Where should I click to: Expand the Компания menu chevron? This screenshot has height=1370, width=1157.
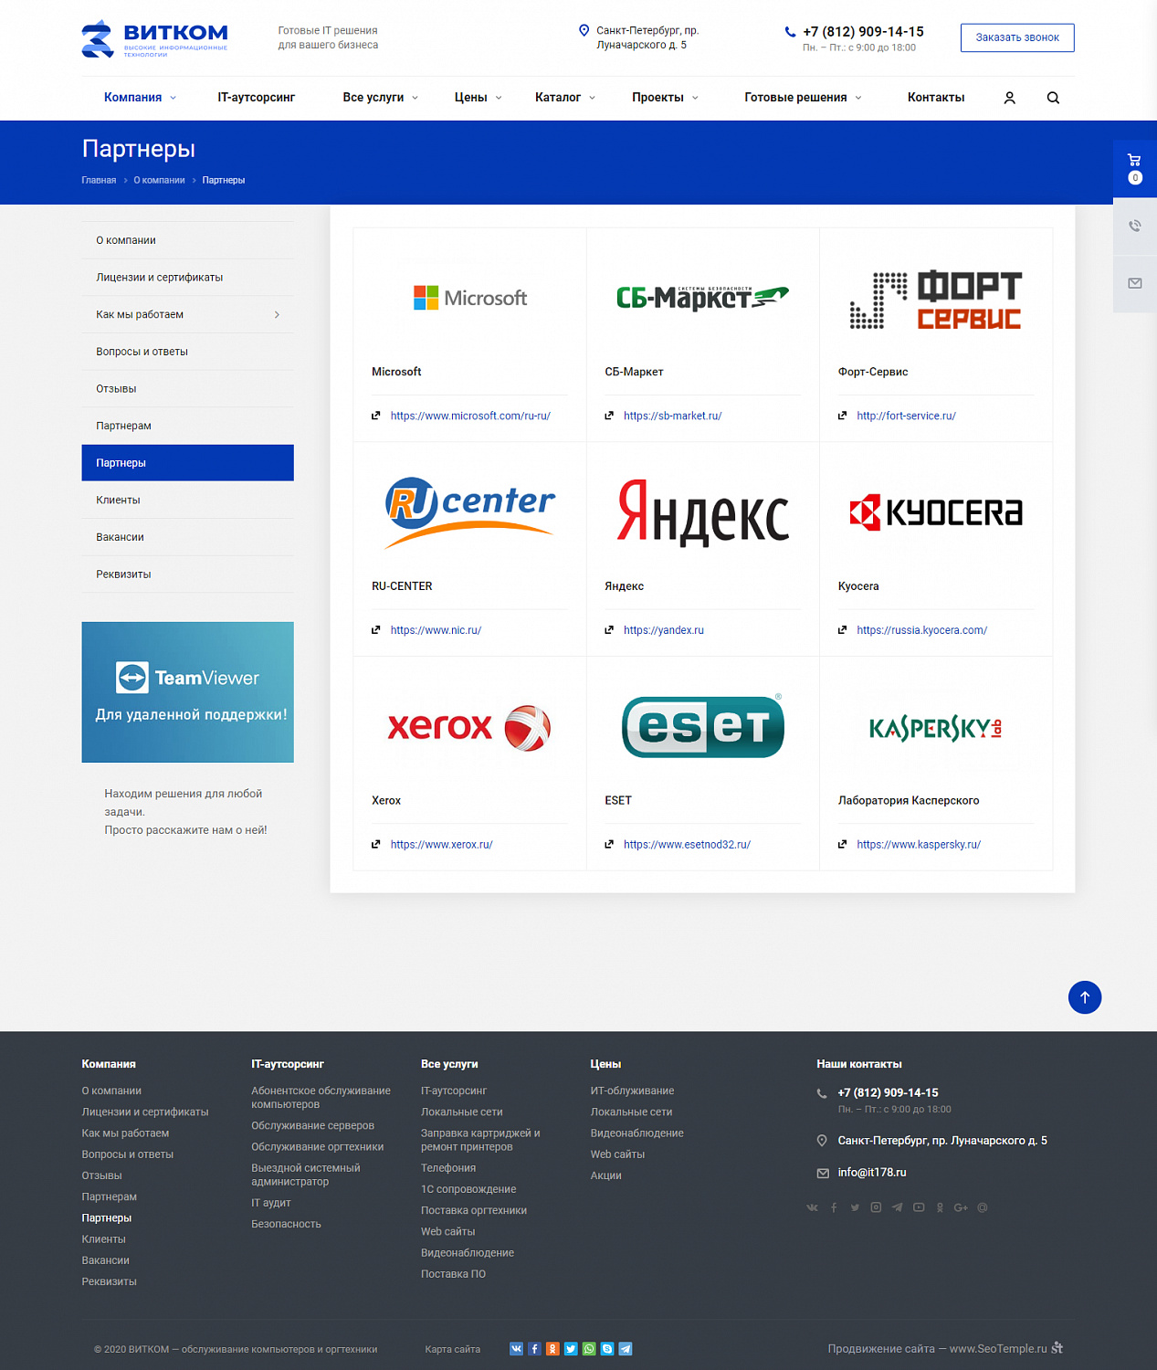[174, 98]
